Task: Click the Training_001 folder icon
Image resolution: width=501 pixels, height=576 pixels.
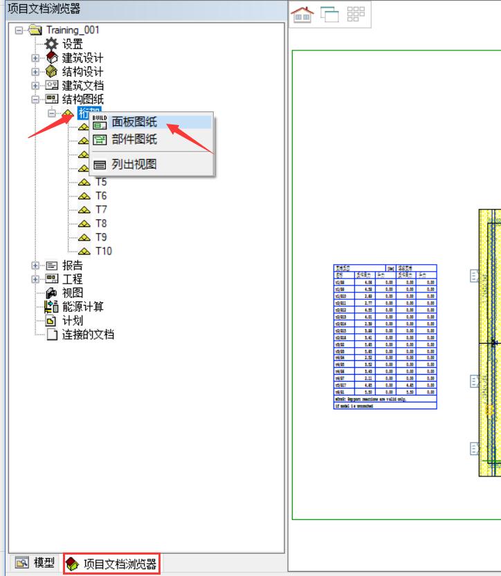Action: 35,30
